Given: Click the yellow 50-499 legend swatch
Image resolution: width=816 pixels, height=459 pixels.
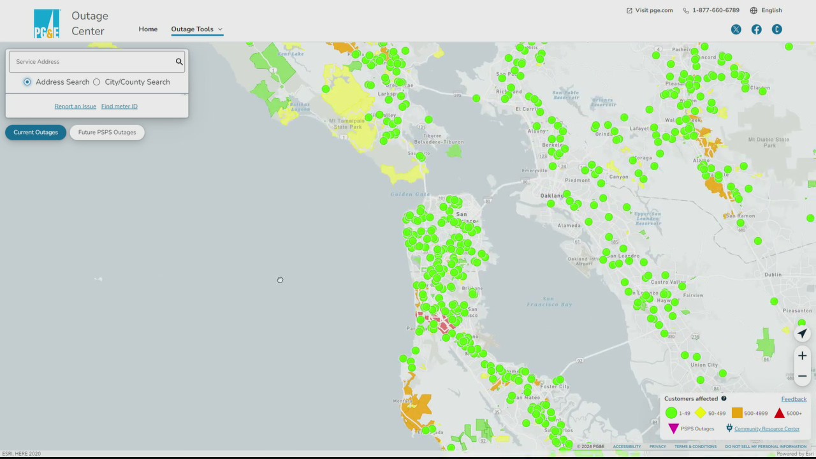Looking at the screenshot, I should tap(701, 413).
